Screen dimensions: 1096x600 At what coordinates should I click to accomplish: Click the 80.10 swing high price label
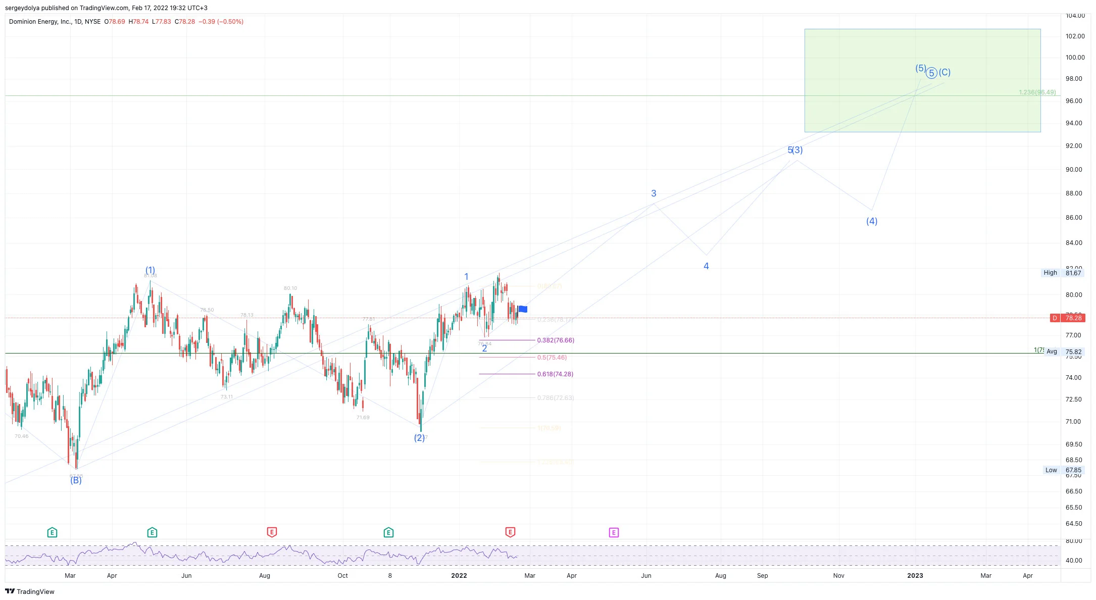[290, 288]
